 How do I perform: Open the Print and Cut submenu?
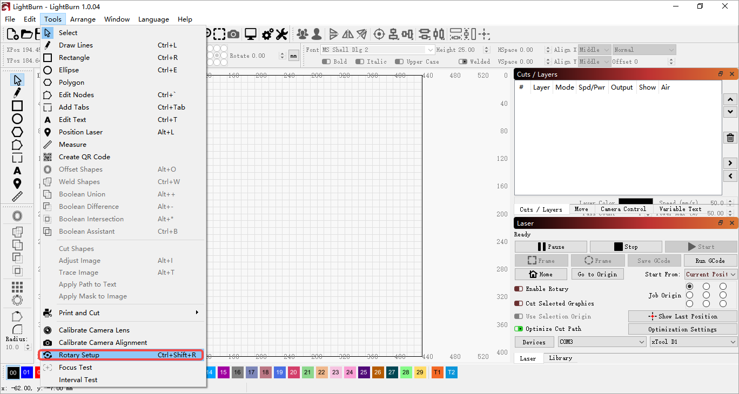[123, 313]
